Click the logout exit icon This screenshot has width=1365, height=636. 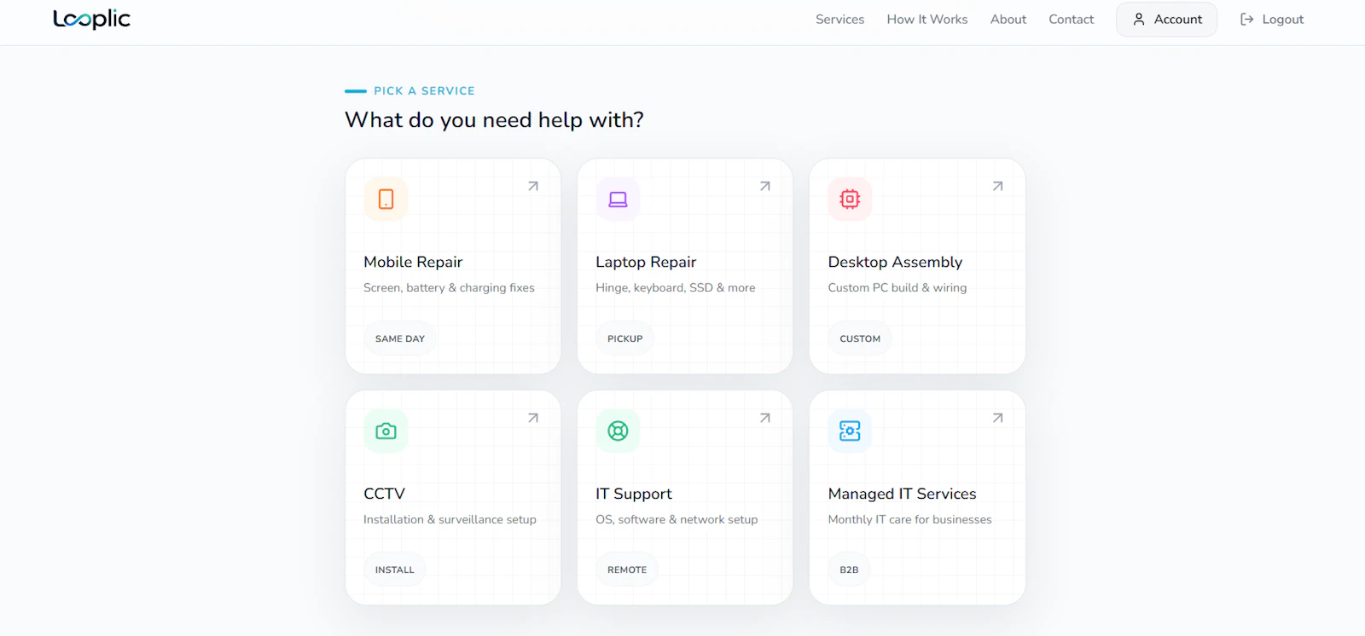pyautogui.click(x=1246, y=19)
